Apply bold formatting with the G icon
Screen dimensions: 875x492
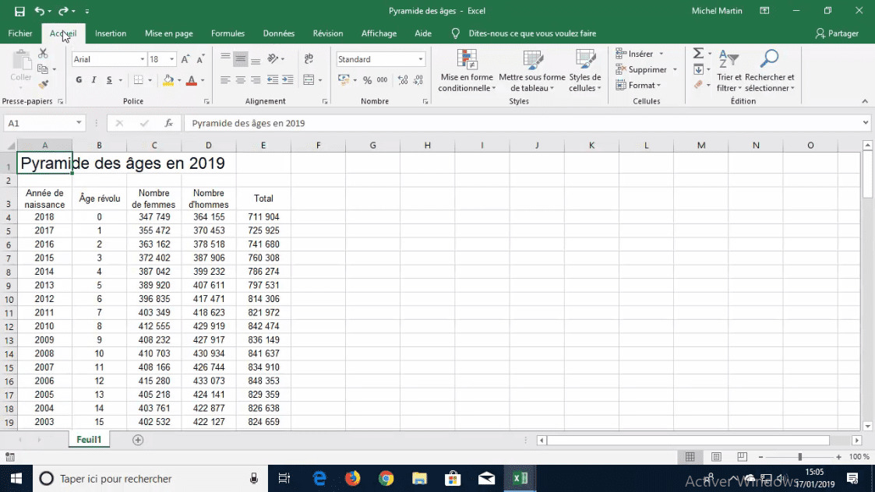[77, 80]
